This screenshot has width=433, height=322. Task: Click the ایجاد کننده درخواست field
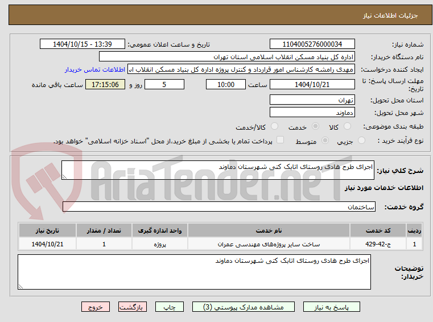241,69
